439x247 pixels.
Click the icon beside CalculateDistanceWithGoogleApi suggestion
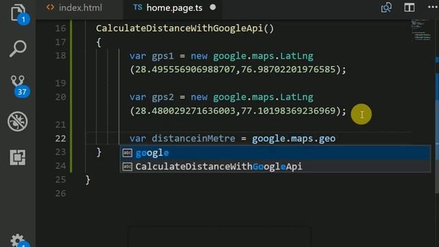128,167
